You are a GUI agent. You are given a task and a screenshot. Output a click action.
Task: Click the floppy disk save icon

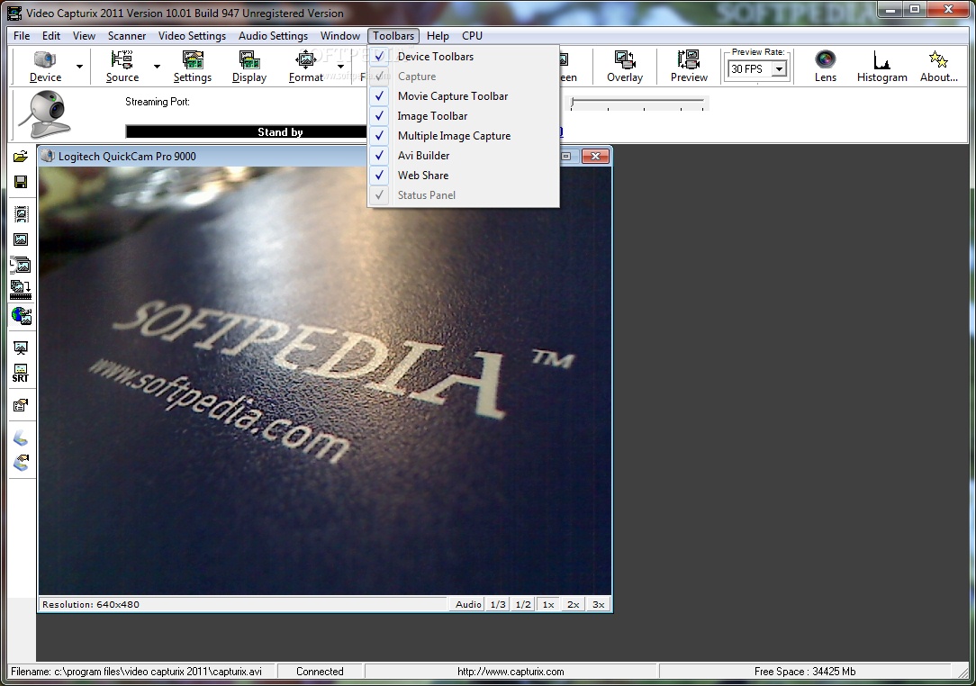pyautogui.click(x=21, y=182)
